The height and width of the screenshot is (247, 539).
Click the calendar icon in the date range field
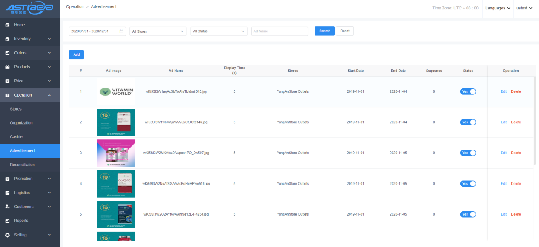tap(121, 31)
